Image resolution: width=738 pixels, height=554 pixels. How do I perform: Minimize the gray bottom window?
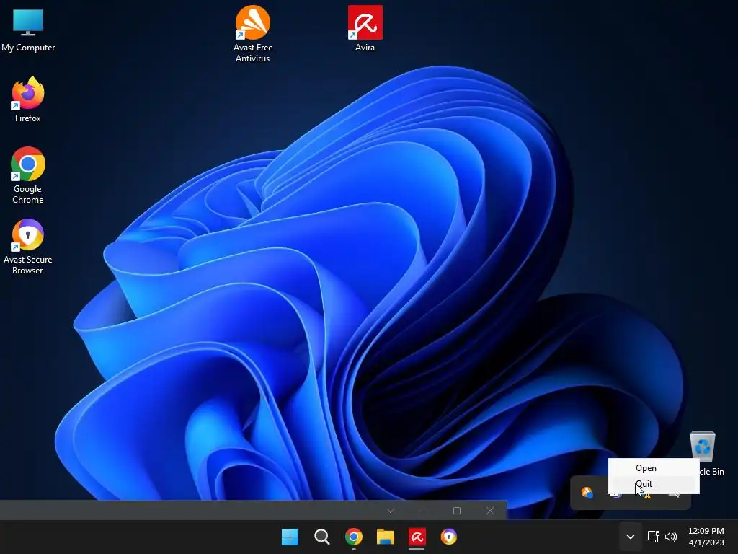(424, 511)
